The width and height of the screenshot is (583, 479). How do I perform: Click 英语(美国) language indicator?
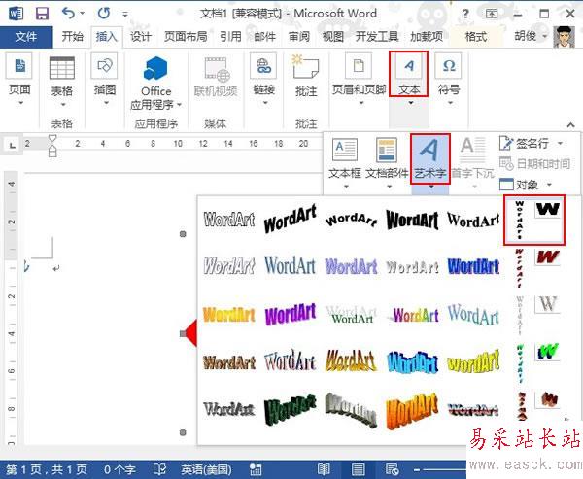(x=206, y=469)
